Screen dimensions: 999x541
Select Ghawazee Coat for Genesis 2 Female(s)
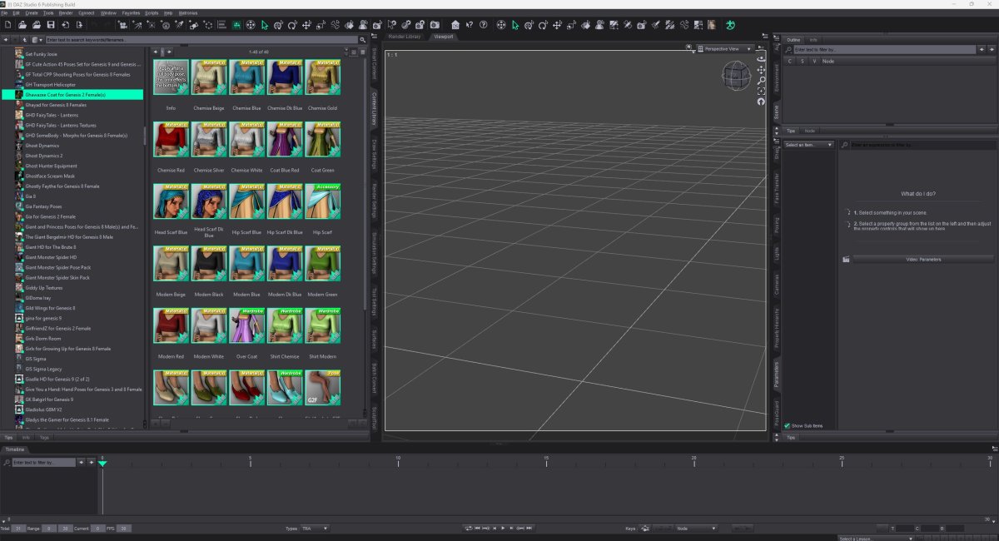72,95
